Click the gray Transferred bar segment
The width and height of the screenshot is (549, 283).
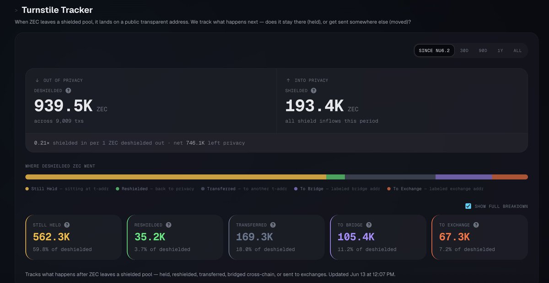tap(390, 177)
